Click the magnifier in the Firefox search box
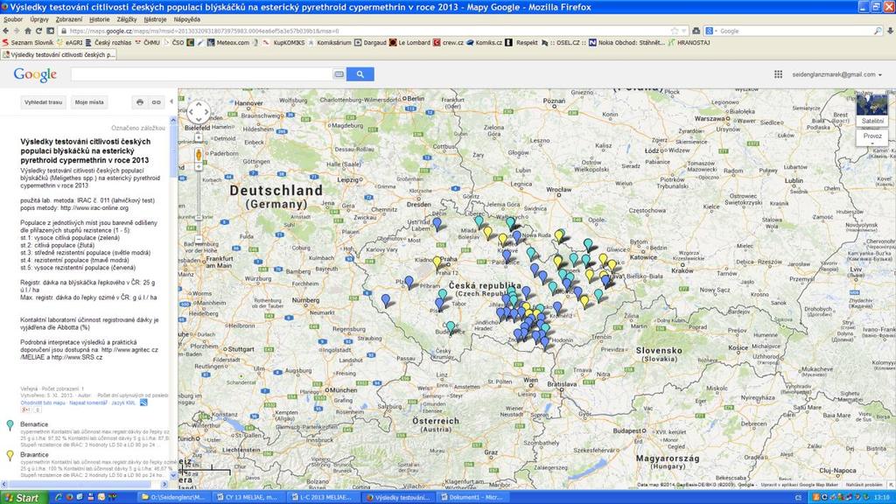Viewport: 896px width, 504px height. tap(878, 31)
